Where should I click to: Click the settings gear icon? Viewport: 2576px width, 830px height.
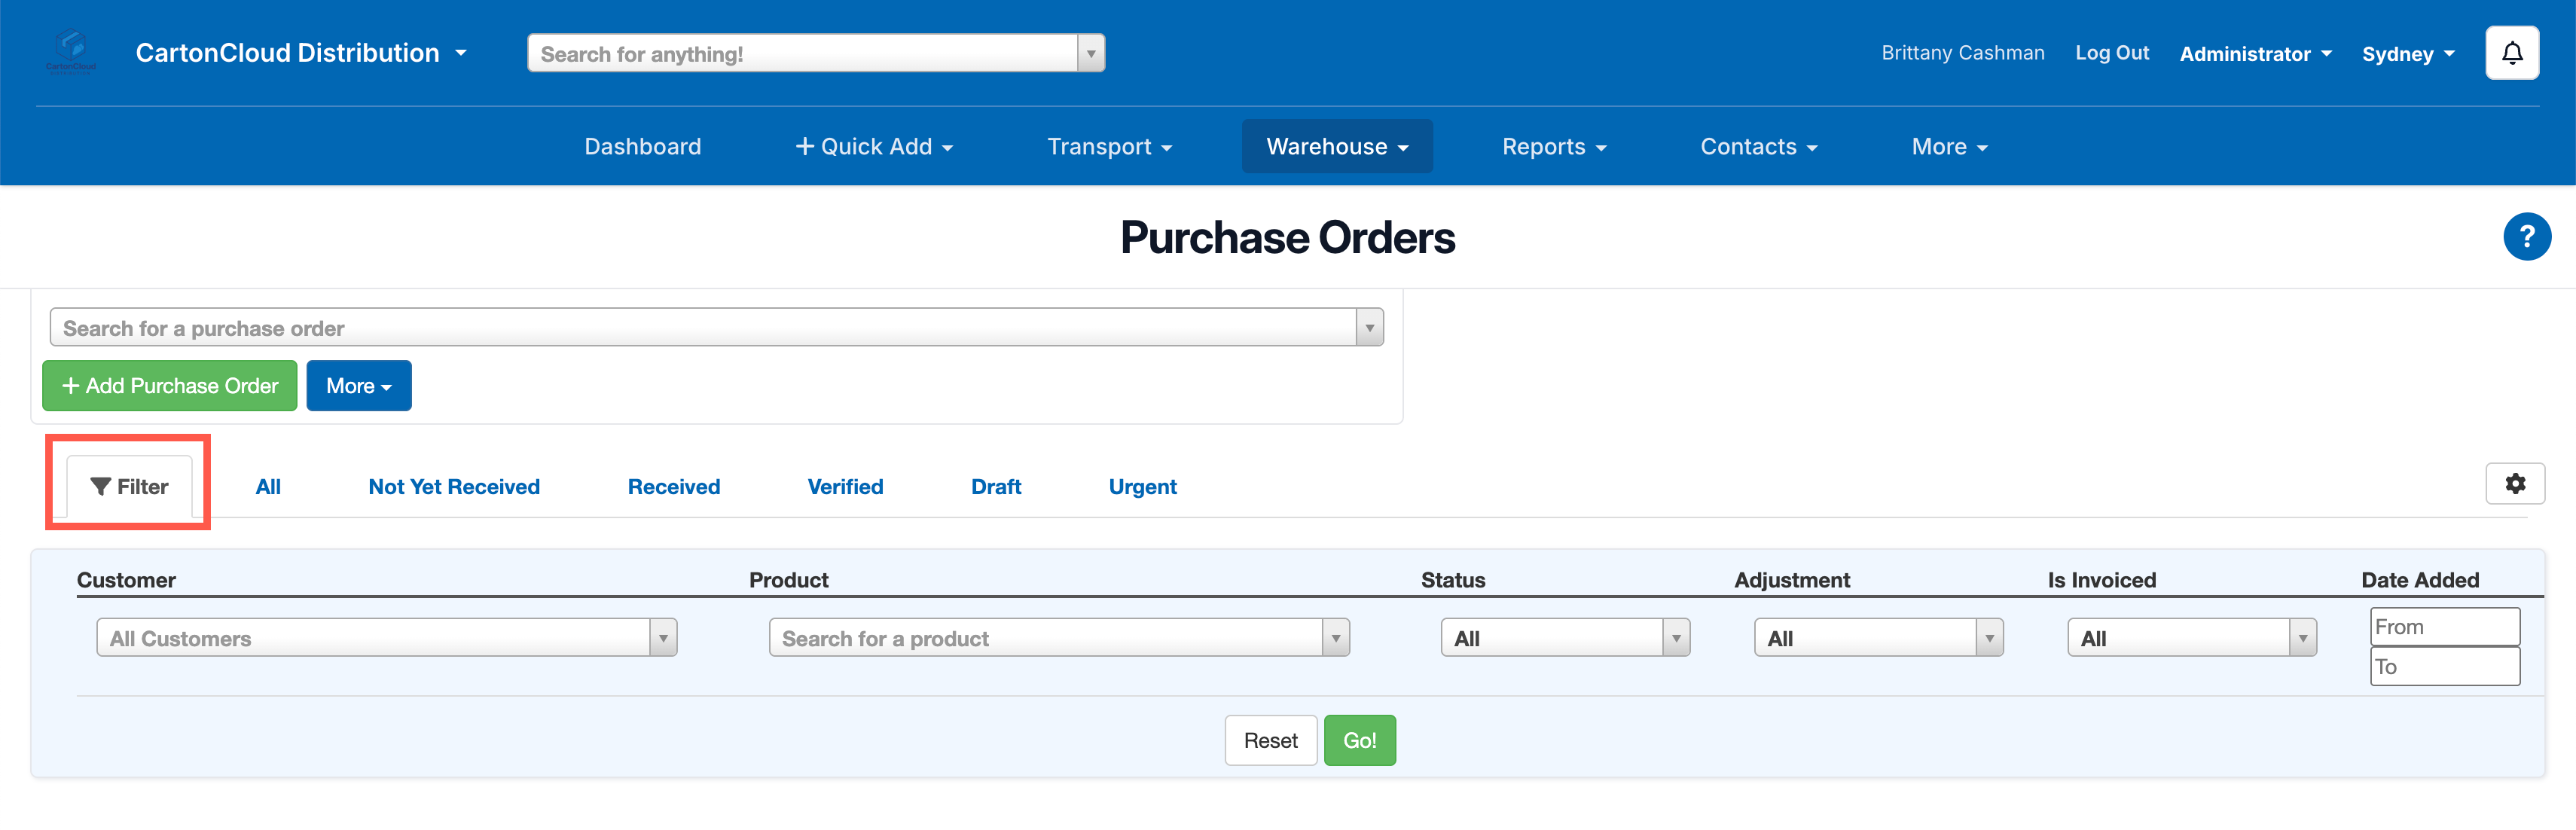[x=2514, y=484]
